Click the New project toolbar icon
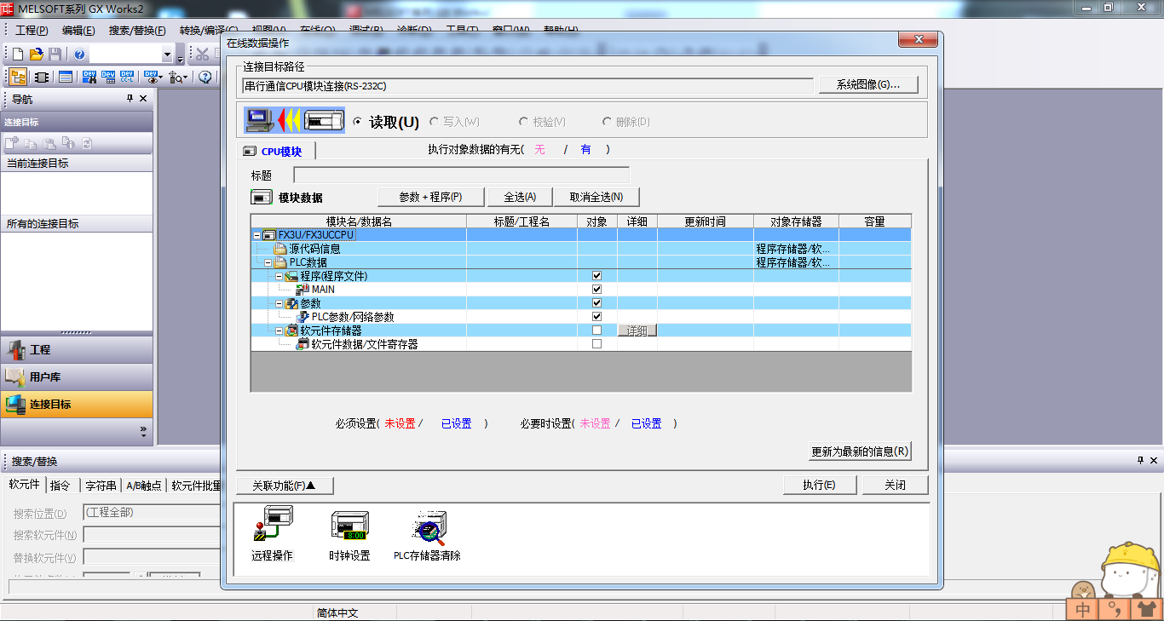This screenshot has height=621, width=1164. click(x=17, y=55)
